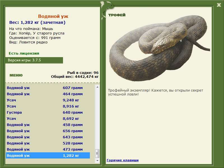This screenshot has width=224, height=168.
Task: Click the Общий вес: 4442,474 кг text
Action: click(75, 76)
